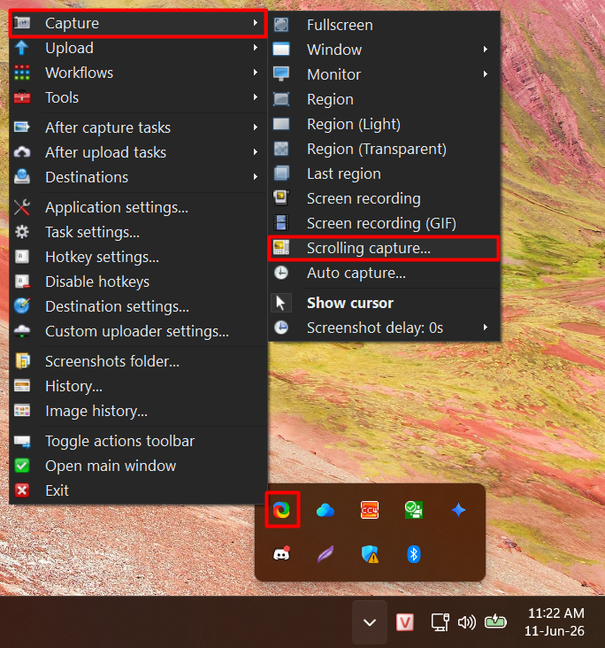Screen dimensions: 605x648
Task: Select Region (Light) capture
Action: click(x=384, y=124)
